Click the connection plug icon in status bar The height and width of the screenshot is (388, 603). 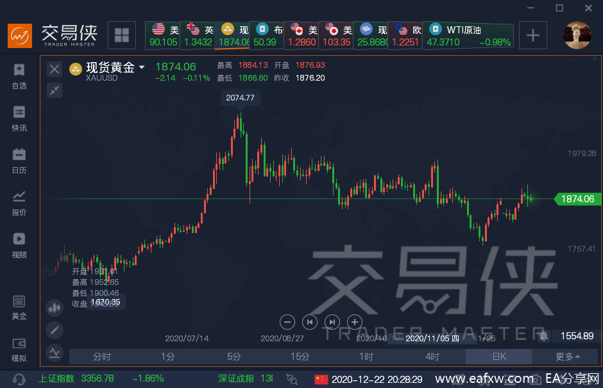coord(292,379)
